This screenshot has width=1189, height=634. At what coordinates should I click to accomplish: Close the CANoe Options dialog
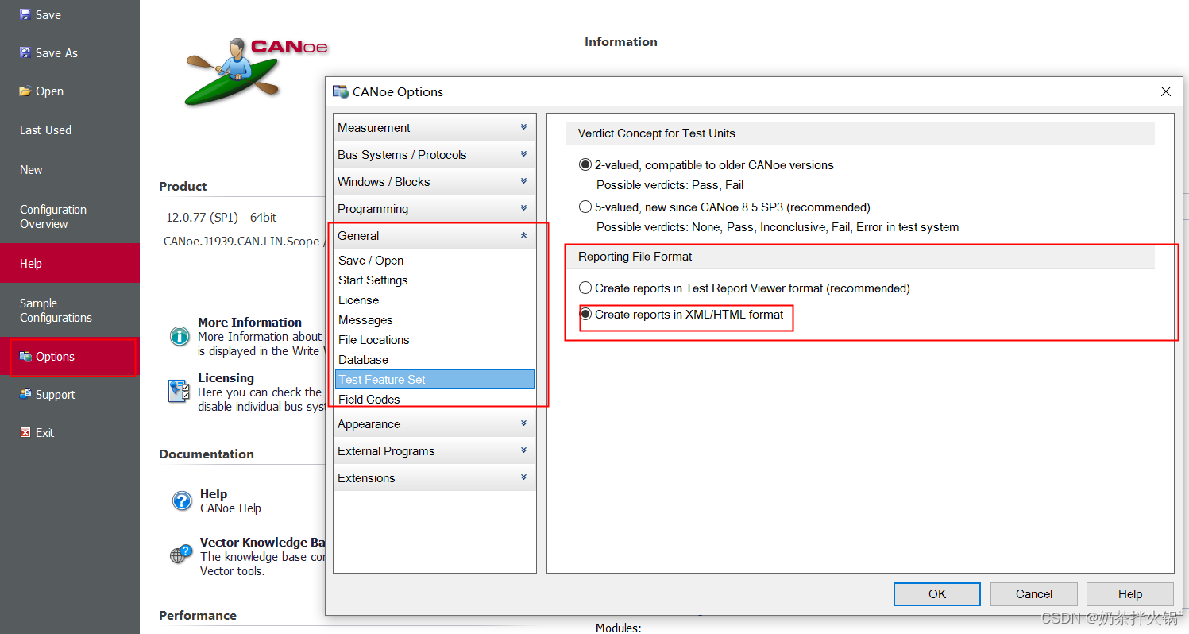click(x=1166, y=92)
